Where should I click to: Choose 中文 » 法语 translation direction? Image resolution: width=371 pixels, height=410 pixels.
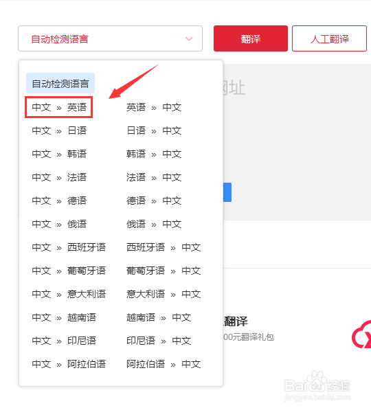point(59,177)
